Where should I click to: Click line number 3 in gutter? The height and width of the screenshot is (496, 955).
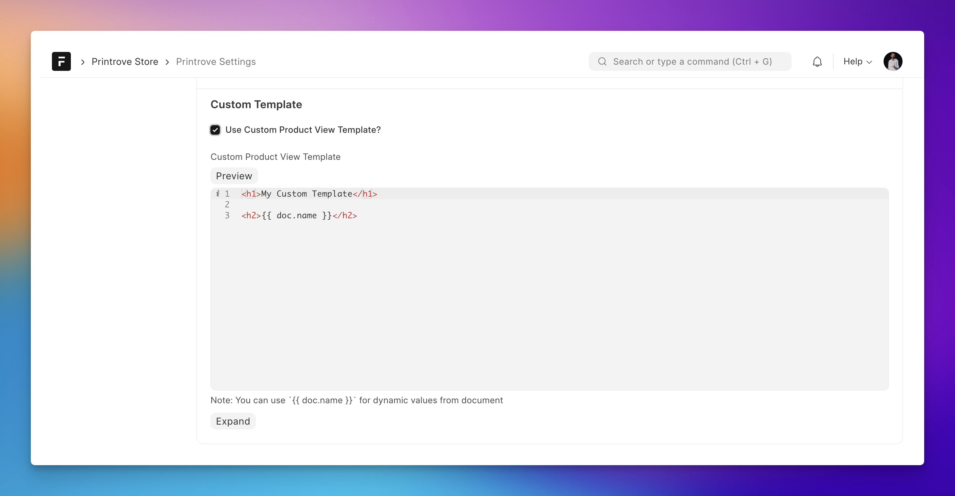(x=227, y=215)
